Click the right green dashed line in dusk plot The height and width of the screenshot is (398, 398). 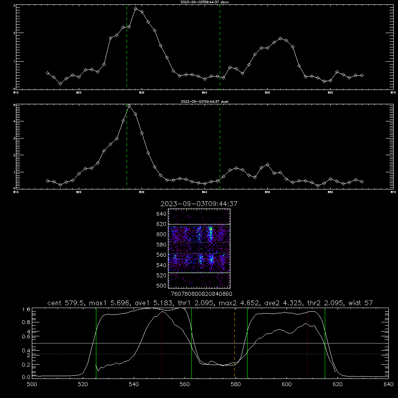(220, 146)
